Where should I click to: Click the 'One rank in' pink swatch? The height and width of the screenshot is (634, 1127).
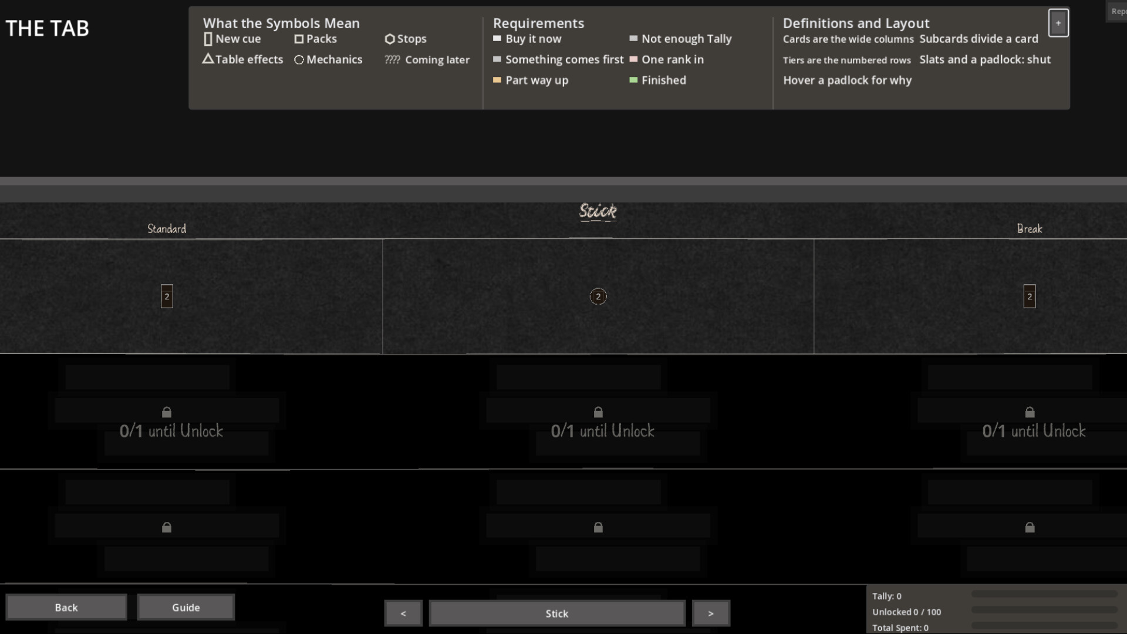pos(633,59)
